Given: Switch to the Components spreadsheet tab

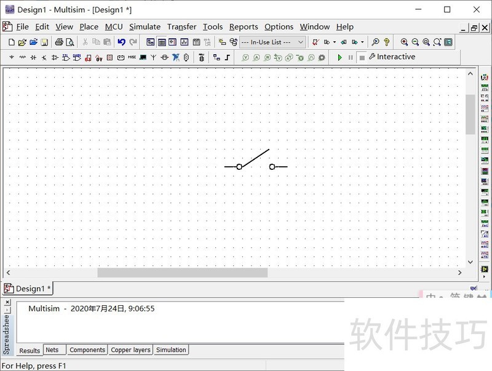Looking at the screenshot, I should click(x=87, y=350).
